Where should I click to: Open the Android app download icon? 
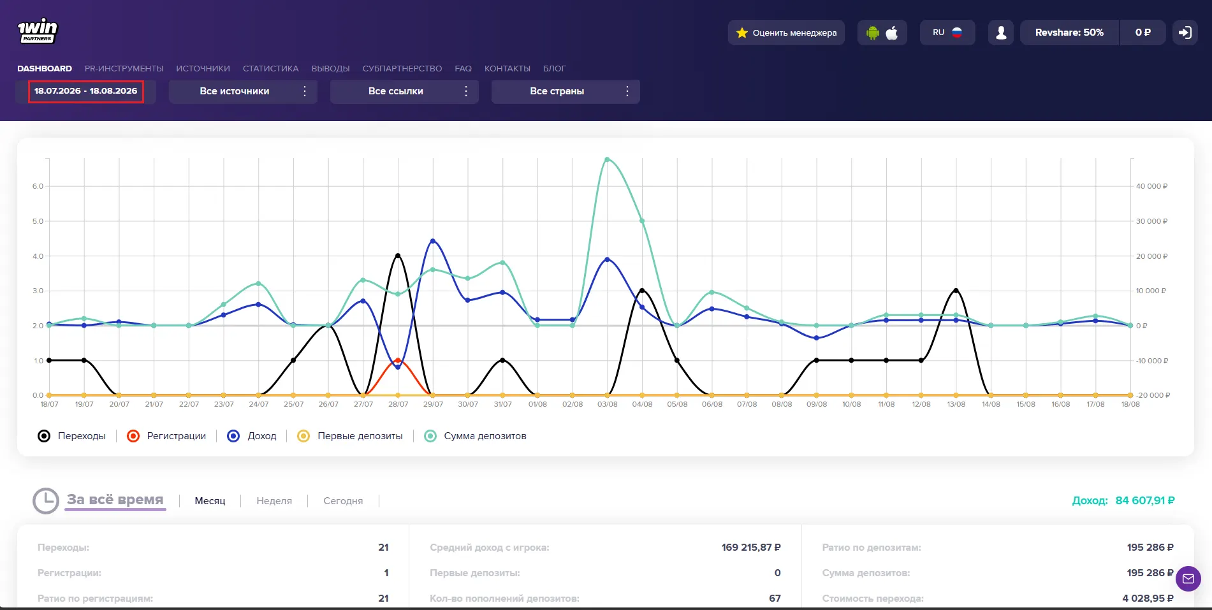[x=873, y=33]
